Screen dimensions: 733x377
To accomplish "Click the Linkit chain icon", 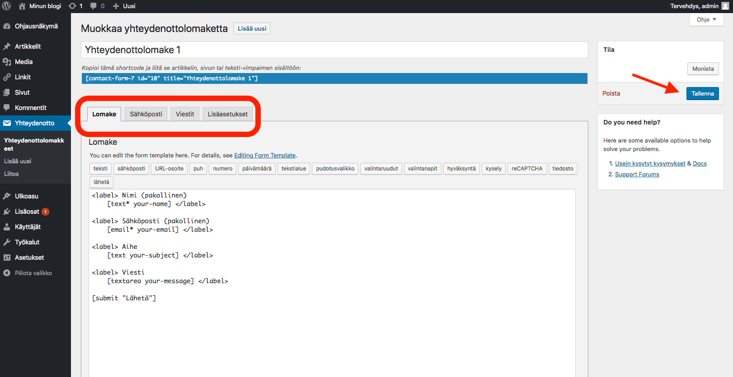I will [7, 77].
